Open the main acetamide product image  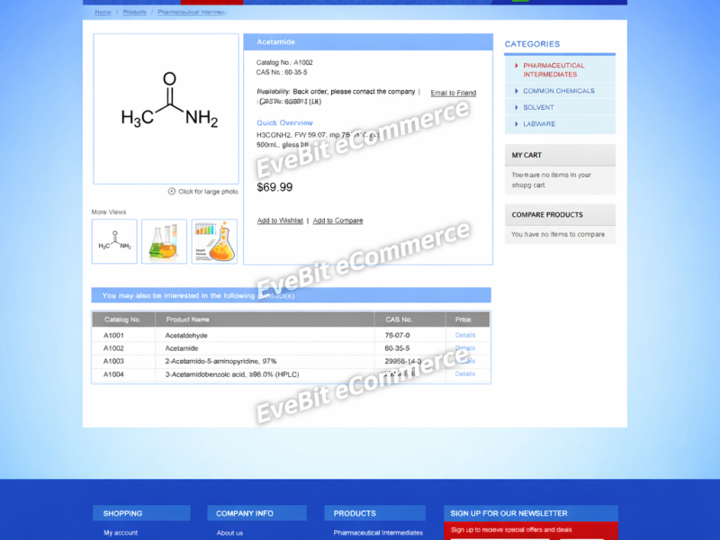[166, 109]
